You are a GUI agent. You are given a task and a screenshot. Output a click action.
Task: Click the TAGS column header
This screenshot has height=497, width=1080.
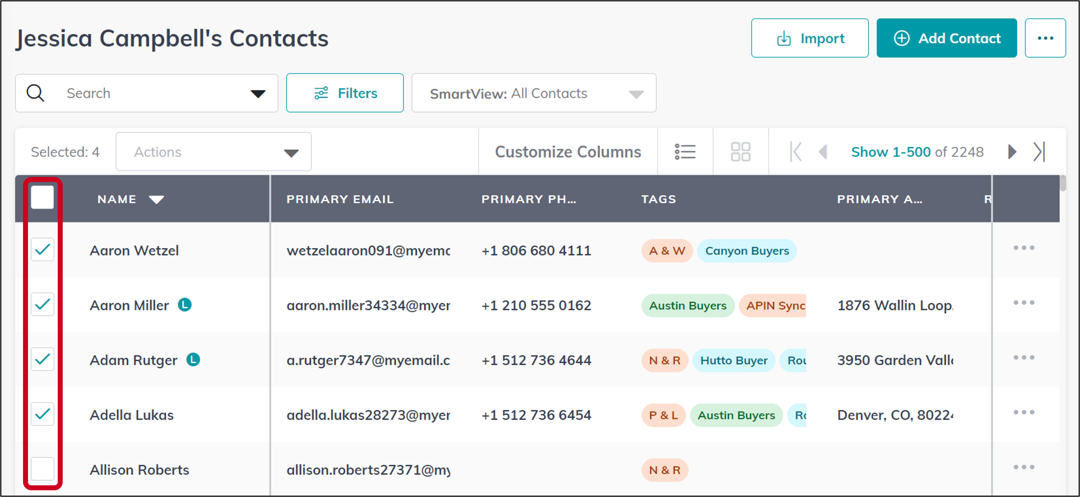pyautogui.click(x=659, y=199)
